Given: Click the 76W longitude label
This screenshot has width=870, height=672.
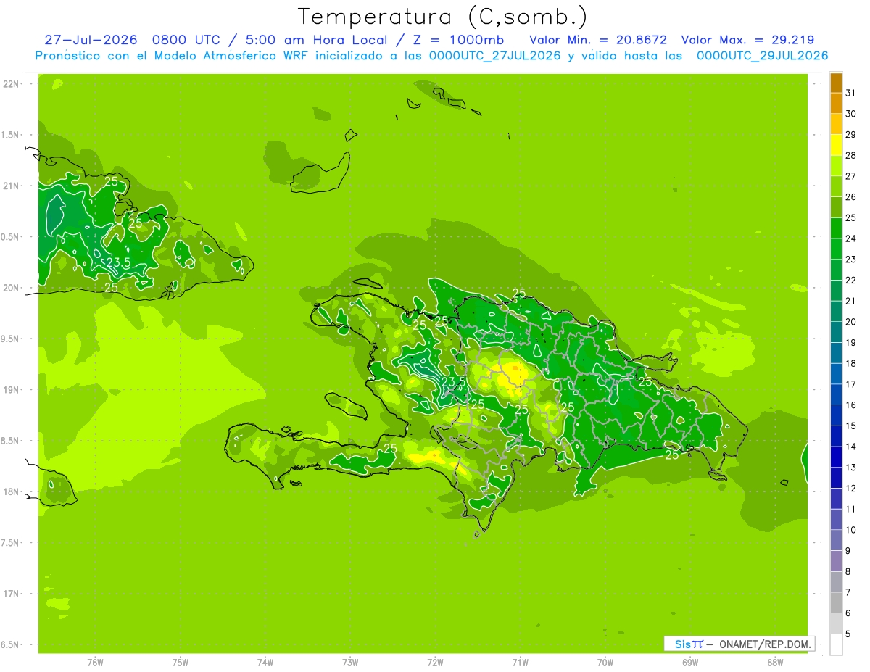Looking at the screenshot, I should point(95,663).
